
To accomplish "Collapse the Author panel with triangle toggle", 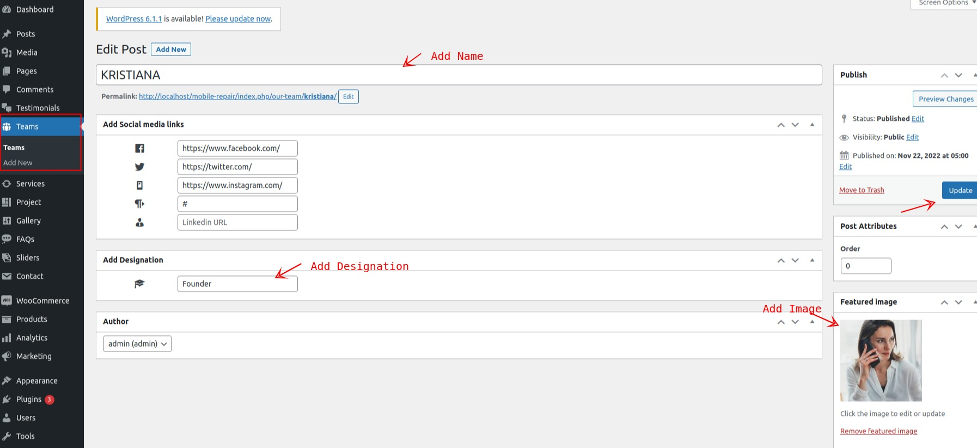I will coord(812,322).
